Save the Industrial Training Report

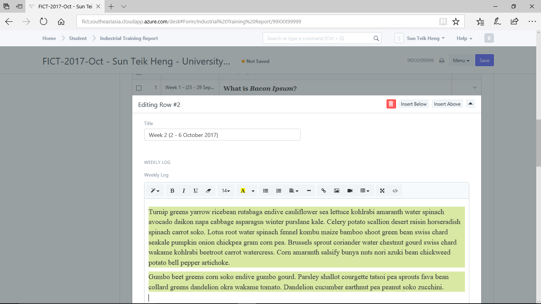(484, 61)
